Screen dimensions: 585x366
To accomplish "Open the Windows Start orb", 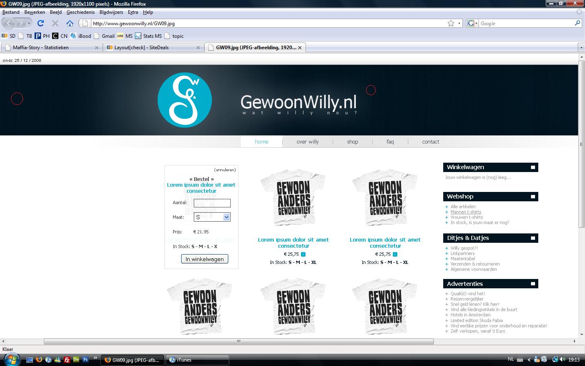I will coord(11,359).
